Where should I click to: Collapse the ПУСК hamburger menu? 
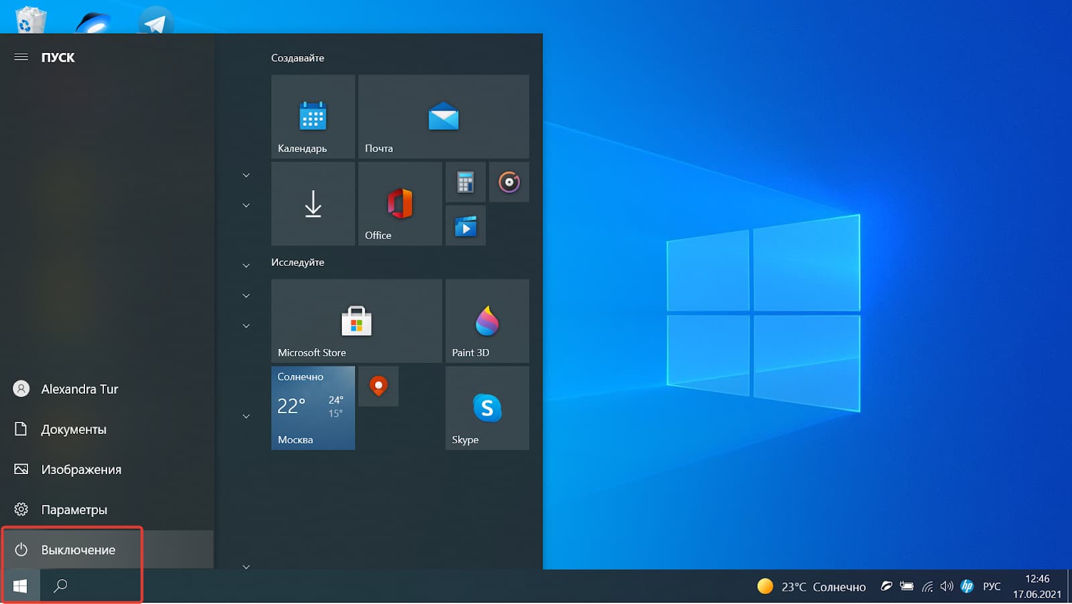click(21, 57)
